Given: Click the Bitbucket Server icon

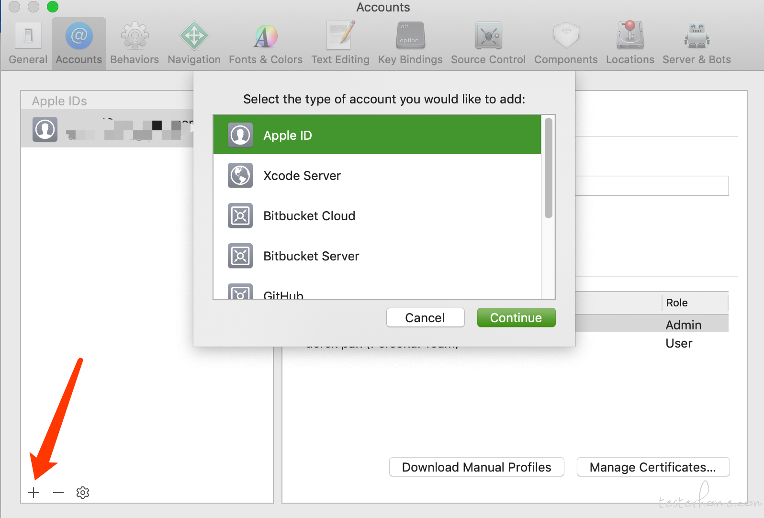Looking at the screenshot, I should (240, 256).
